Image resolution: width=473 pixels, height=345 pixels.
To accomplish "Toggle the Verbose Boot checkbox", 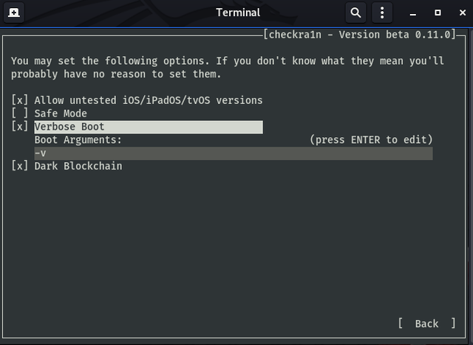I will click(x=20, y=127).
